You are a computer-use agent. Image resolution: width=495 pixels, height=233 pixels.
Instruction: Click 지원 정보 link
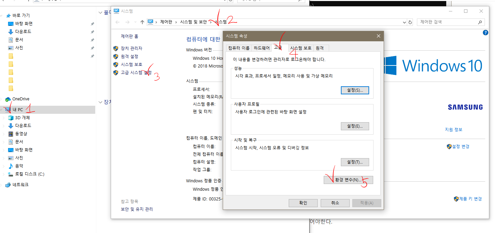(454, 130)
